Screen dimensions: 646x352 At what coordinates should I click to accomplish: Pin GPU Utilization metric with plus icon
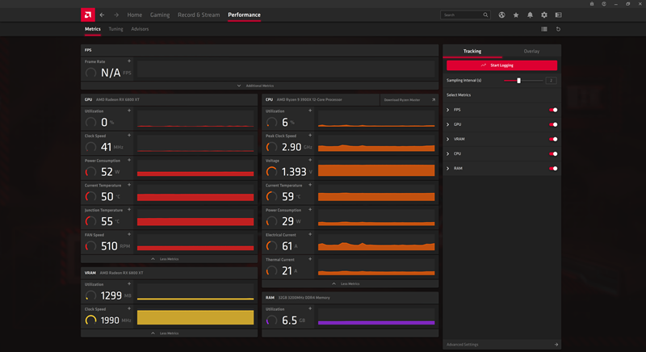(129, 111)
